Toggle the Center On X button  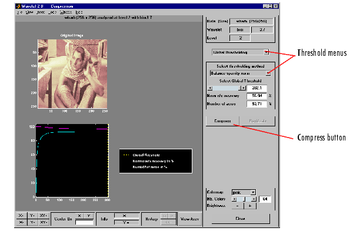79,216
